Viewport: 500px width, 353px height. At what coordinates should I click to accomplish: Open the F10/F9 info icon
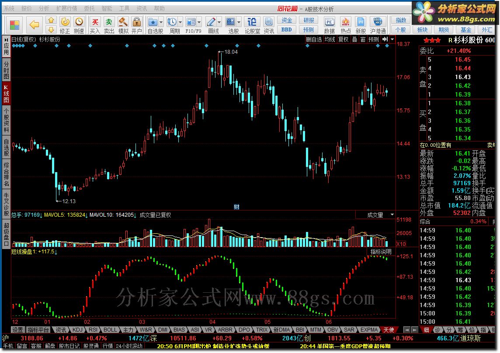[191, 22]
